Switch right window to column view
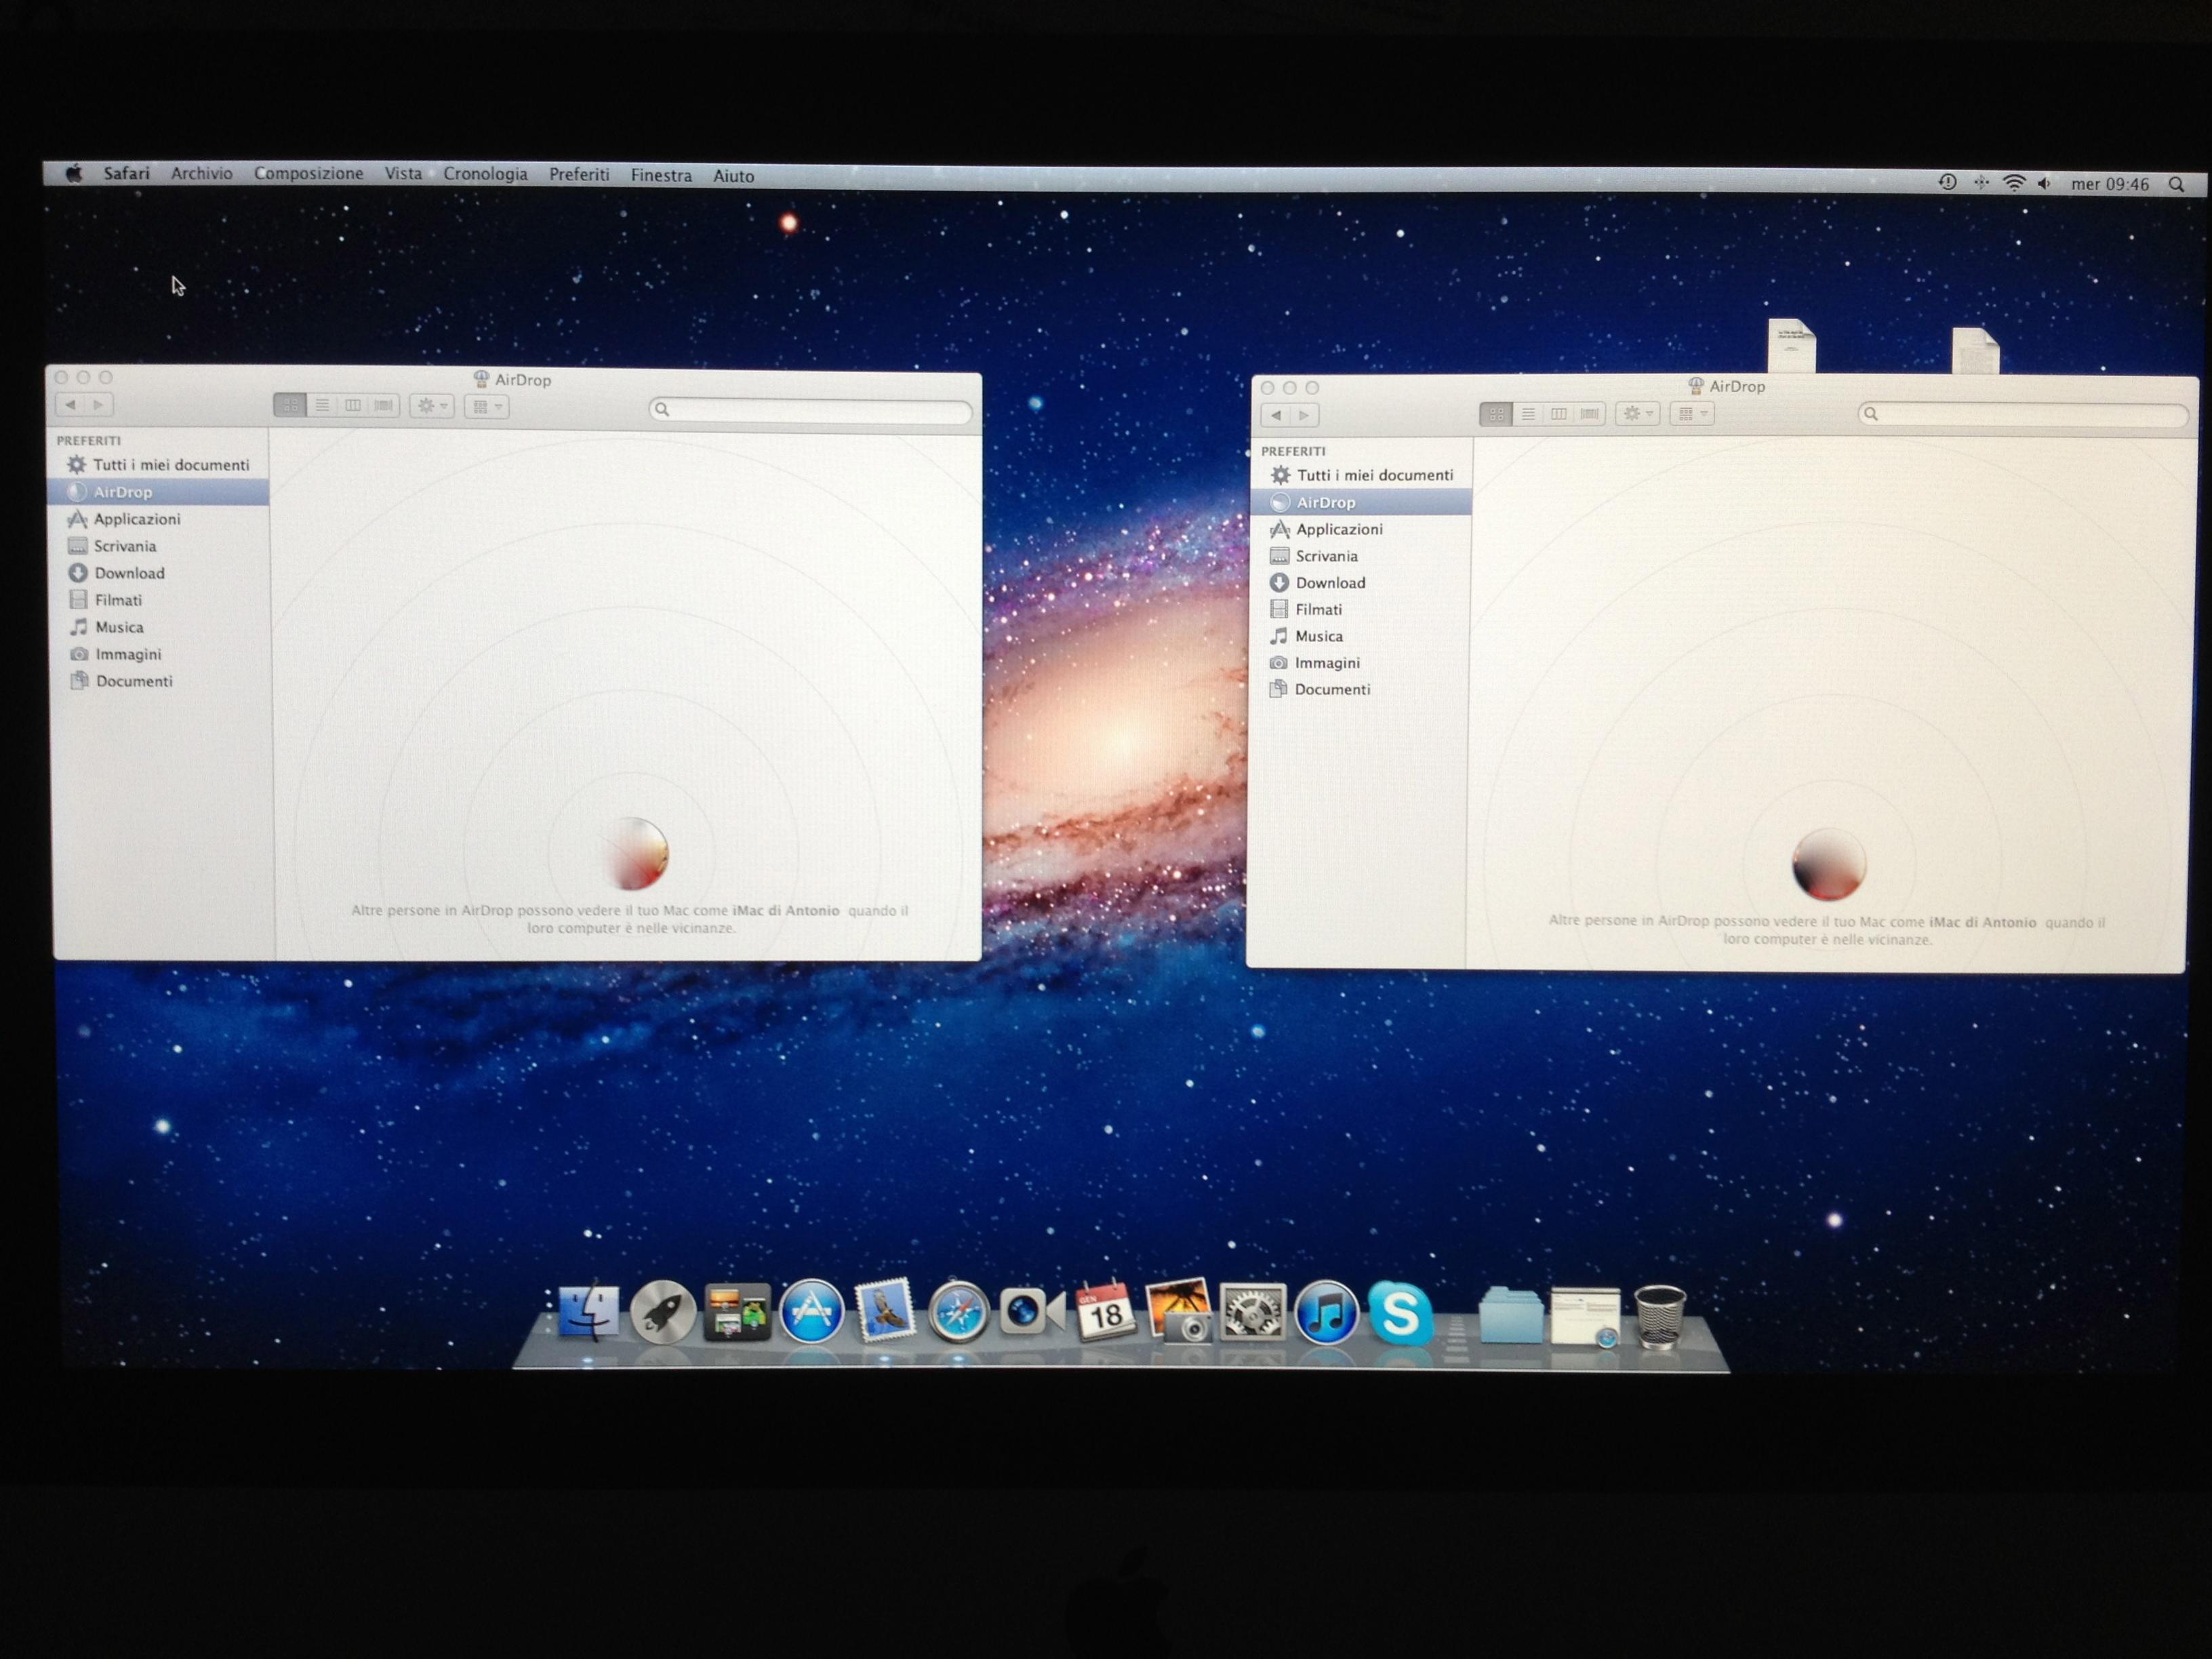The width and height of the screenshot is (2212, 1659). pos(1558,414)
